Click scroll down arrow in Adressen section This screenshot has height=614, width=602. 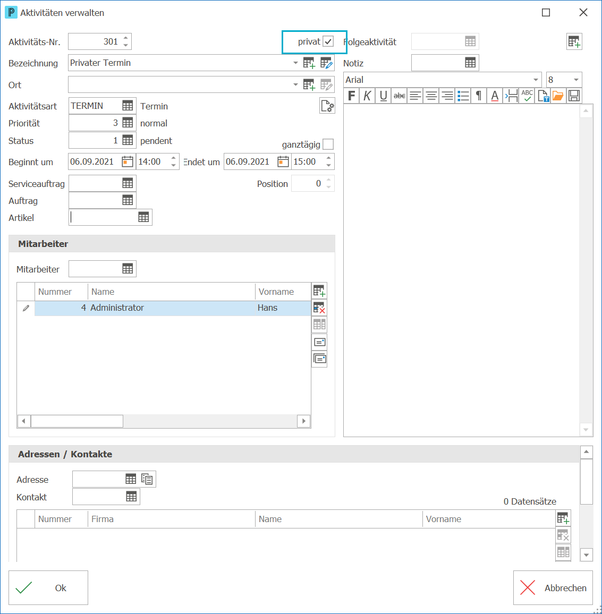coord(587,555)
